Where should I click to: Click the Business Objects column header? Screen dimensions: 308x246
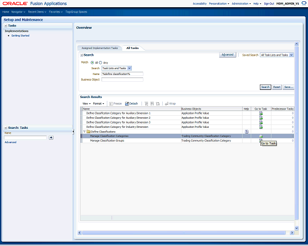(x=212, y=109)
